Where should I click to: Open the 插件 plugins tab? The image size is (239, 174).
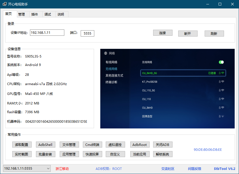[35, 14]
